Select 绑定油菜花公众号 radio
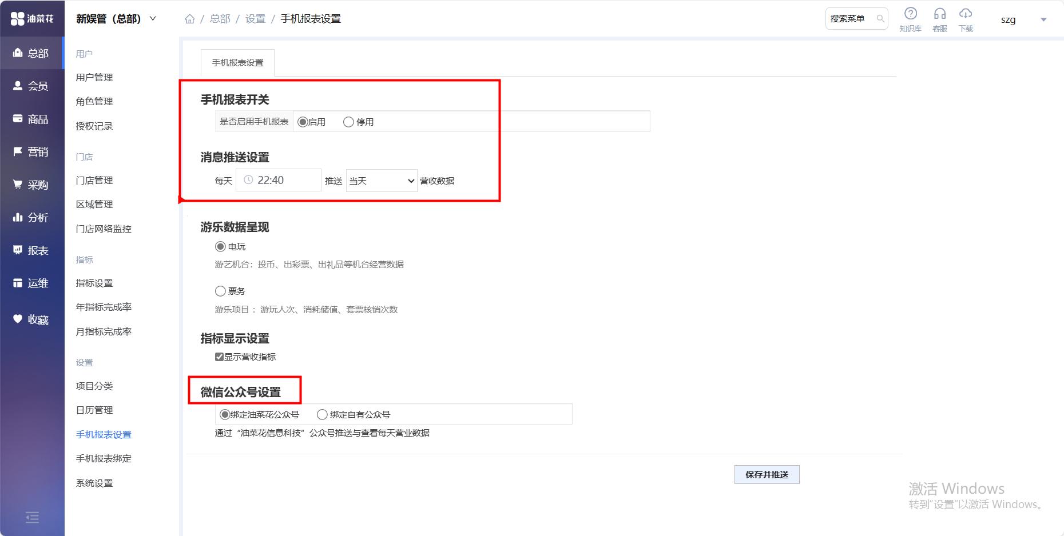The image size is (1064, 536). [225, 414]
